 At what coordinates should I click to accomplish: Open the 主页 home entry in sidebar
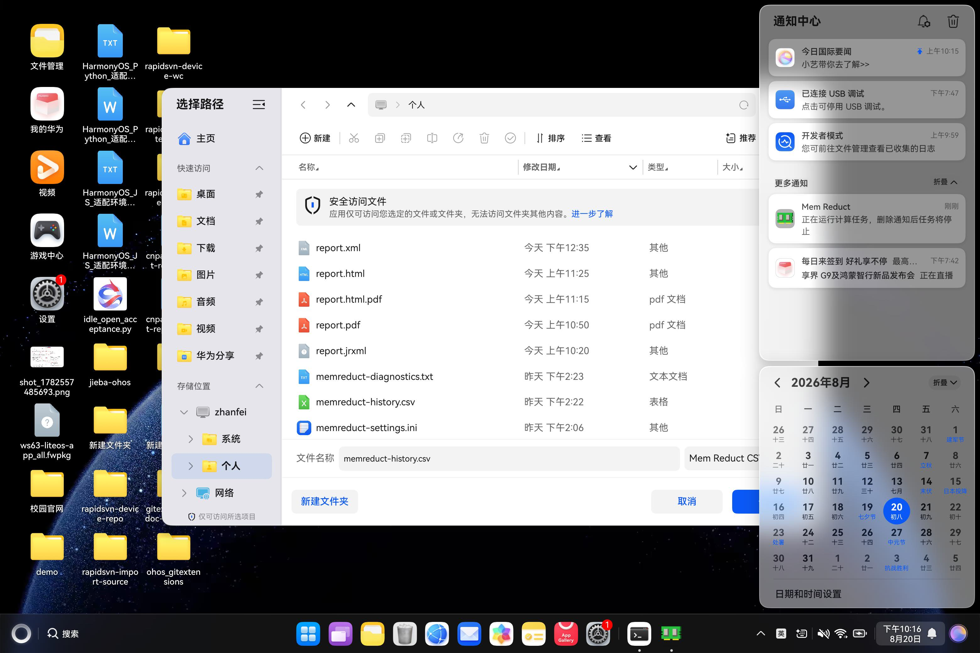(x=222, y=138)
